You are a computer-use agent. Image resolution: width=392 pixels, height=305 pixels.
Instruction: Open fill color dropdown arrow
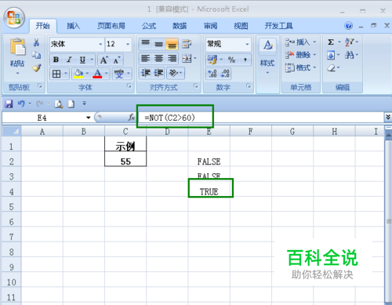tap(87, 74)
